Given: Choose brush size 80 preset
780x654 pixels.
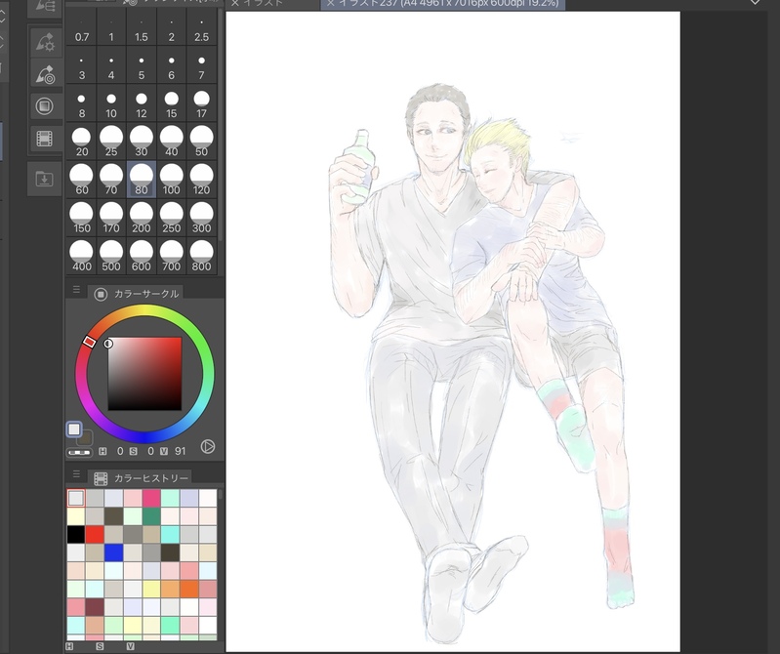Looking at the screenshot, I should 142,180.
